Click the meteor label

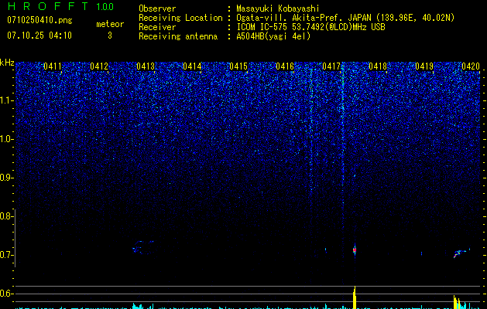[x=110, y=24]
